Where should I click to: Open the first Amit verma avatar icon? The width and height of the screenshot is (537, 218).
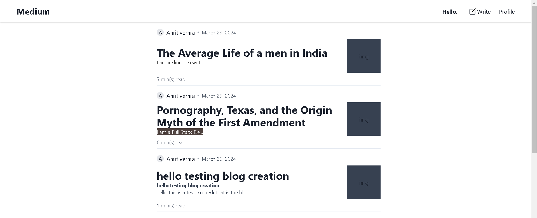point(160,32)
